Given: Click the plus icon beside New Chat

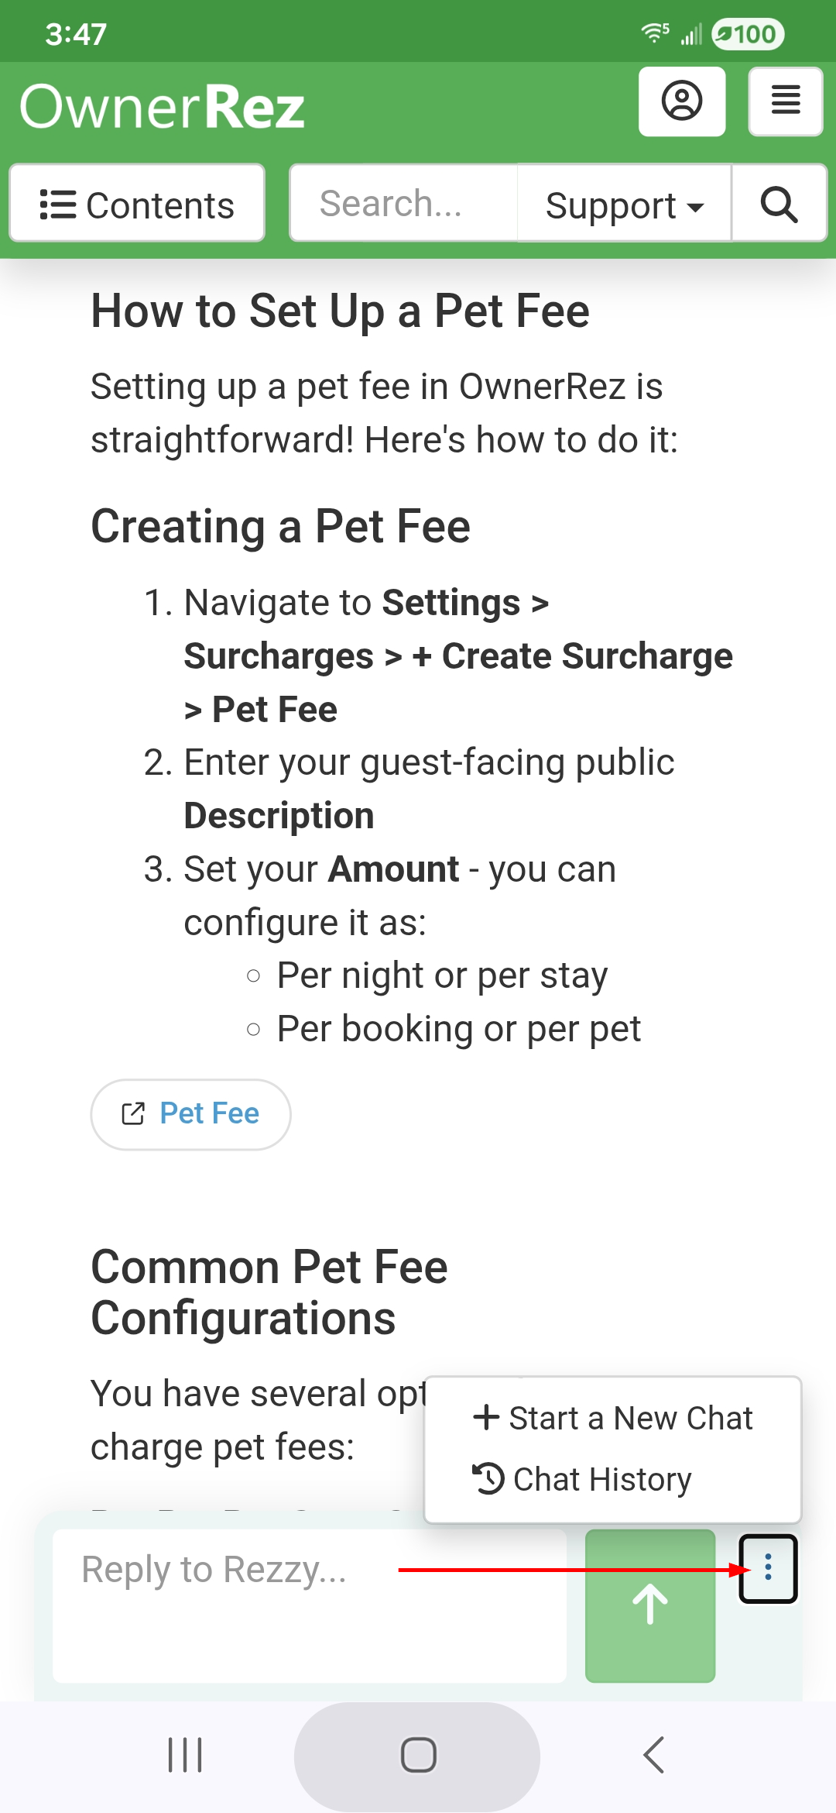Looking at the screenshot, I should point(486,1417).
